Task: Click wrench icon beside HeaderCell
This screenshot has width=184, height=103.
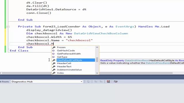Action: pyautogui.click(x=54, y=63)
